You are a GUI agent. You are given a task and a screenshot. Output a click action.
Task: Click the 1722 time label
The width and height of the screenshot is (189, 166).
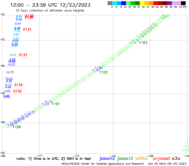[103, 72]
